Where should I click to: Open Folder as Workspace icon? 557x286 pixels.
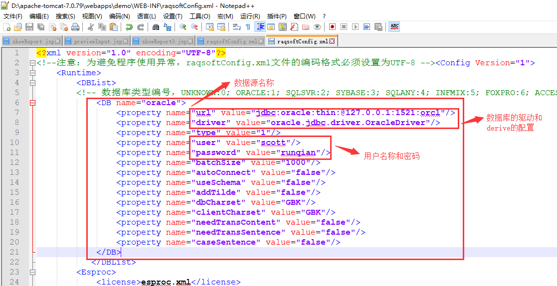306,26
